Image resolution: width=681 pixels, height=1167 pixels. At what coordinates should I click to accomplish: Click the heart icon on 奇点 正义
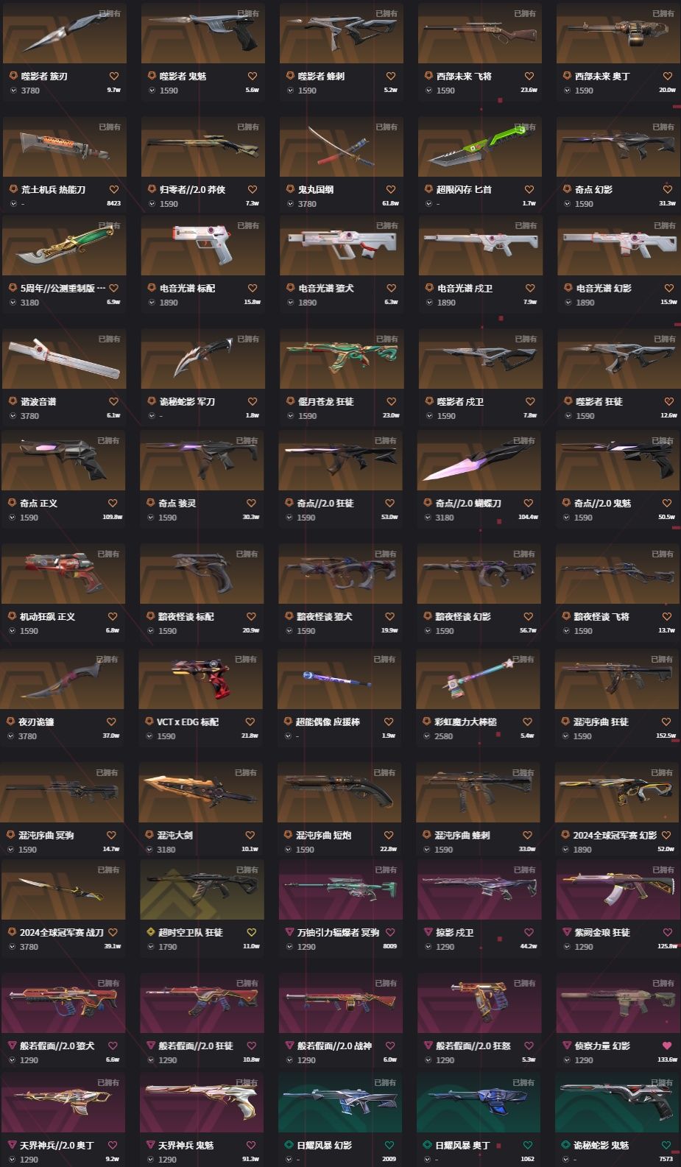coord(113,503)
